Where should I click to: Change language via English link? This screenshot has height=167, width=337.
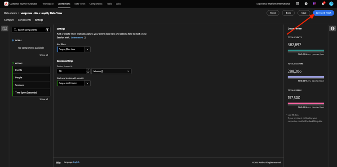tap(76, 162)
